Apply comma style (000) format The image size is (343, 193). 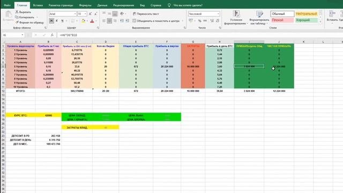pyautogui.click(x=205, y=21)
